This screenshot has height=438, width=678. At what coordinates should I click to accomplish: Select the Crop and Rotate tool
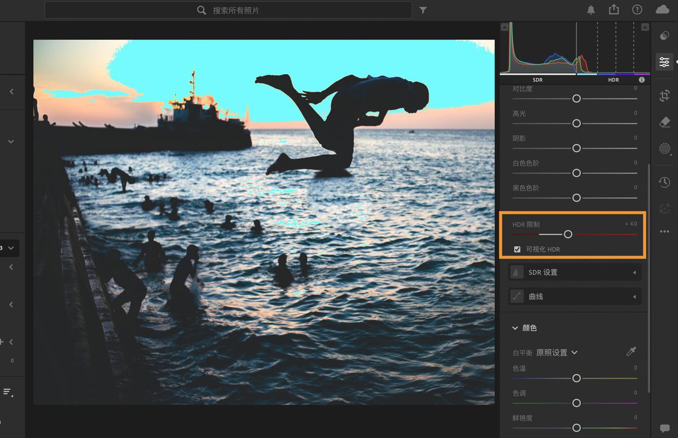pos(664,96)
